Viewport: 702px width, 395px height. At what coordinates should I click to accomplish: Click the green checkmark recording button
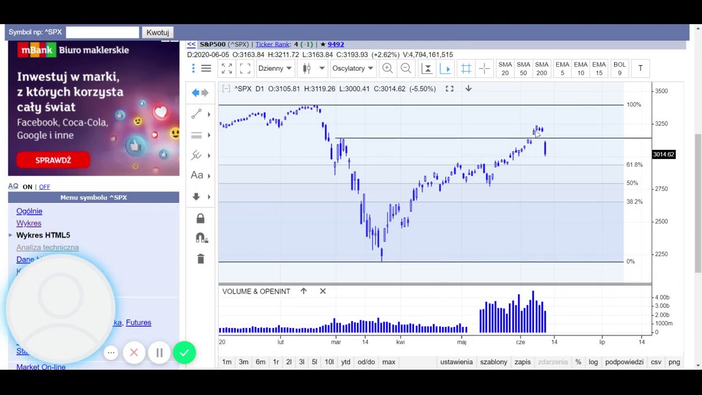click(184, 353)
